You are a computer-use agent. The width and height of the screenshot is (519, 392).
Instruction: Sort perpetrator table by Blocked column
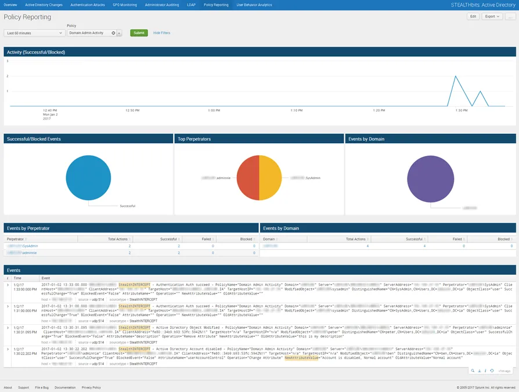(x=247, y=239)
